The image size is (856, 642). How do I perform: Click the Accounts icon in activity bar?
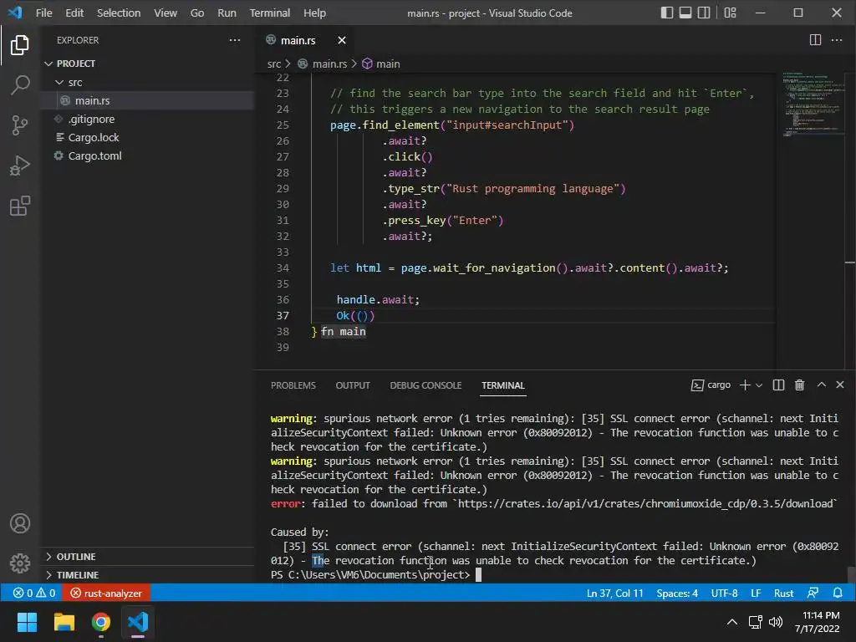[20, 524]
